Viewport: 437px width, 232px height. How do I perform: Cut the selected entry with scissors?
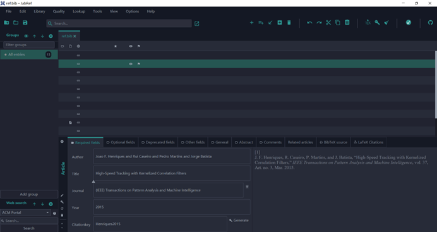[328, 23]
